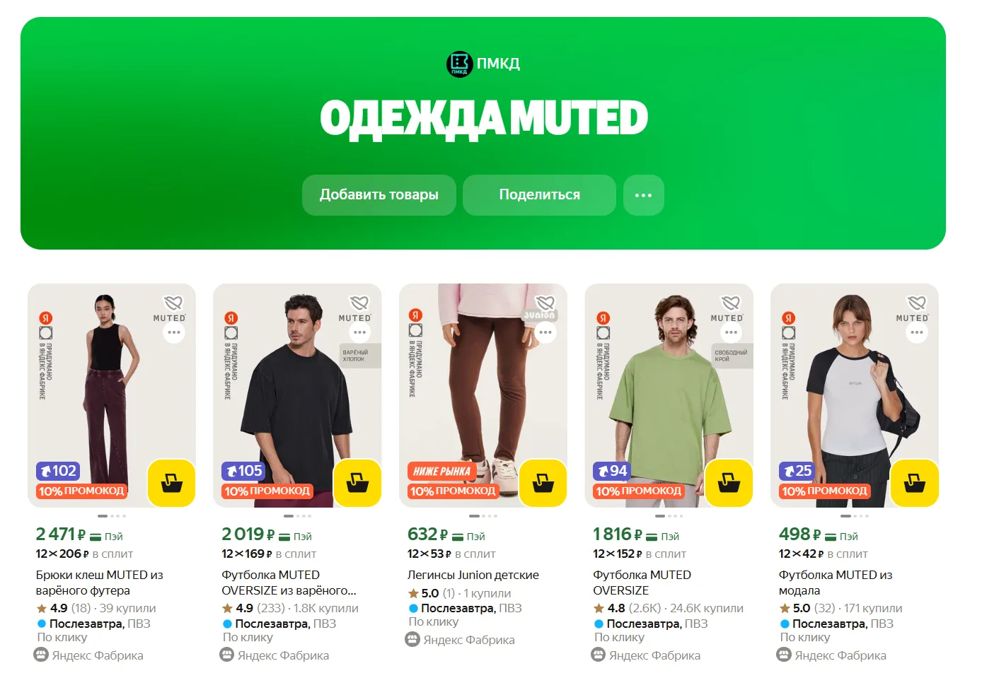Add the Junion kids leggings to cart
The height and width of the screenshot is (678, 982).
(x=543, y=484)
